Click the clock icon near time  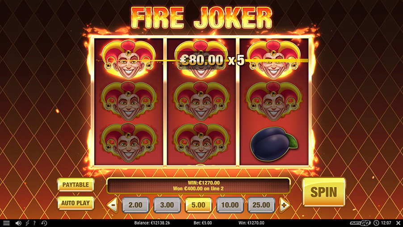(376, 223)
